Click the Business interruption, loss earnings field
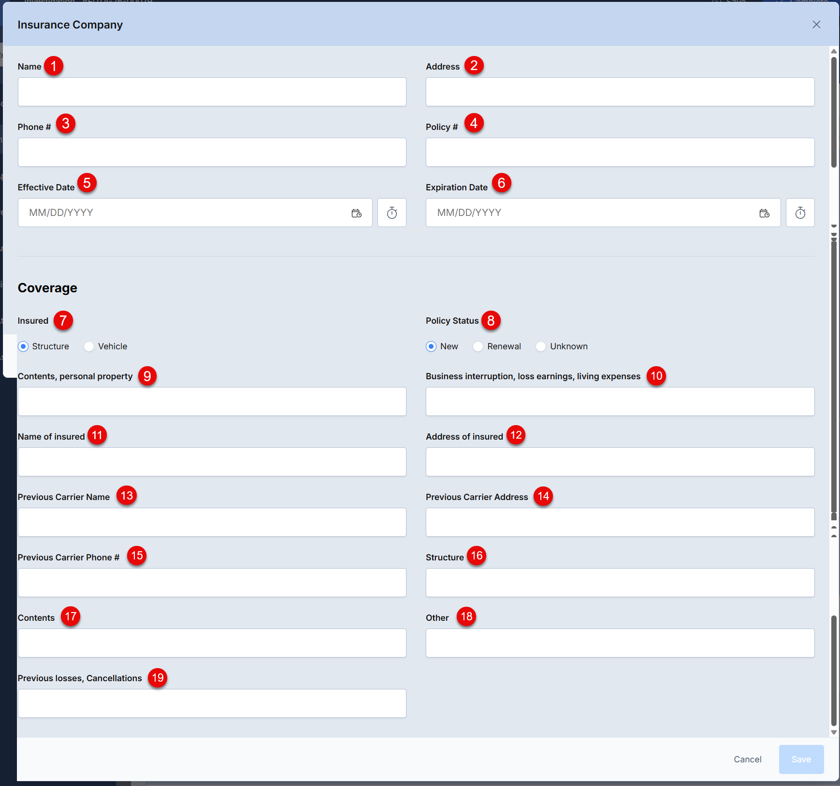The height and width of the screenshot is (786, 840). tap(620, 401)
